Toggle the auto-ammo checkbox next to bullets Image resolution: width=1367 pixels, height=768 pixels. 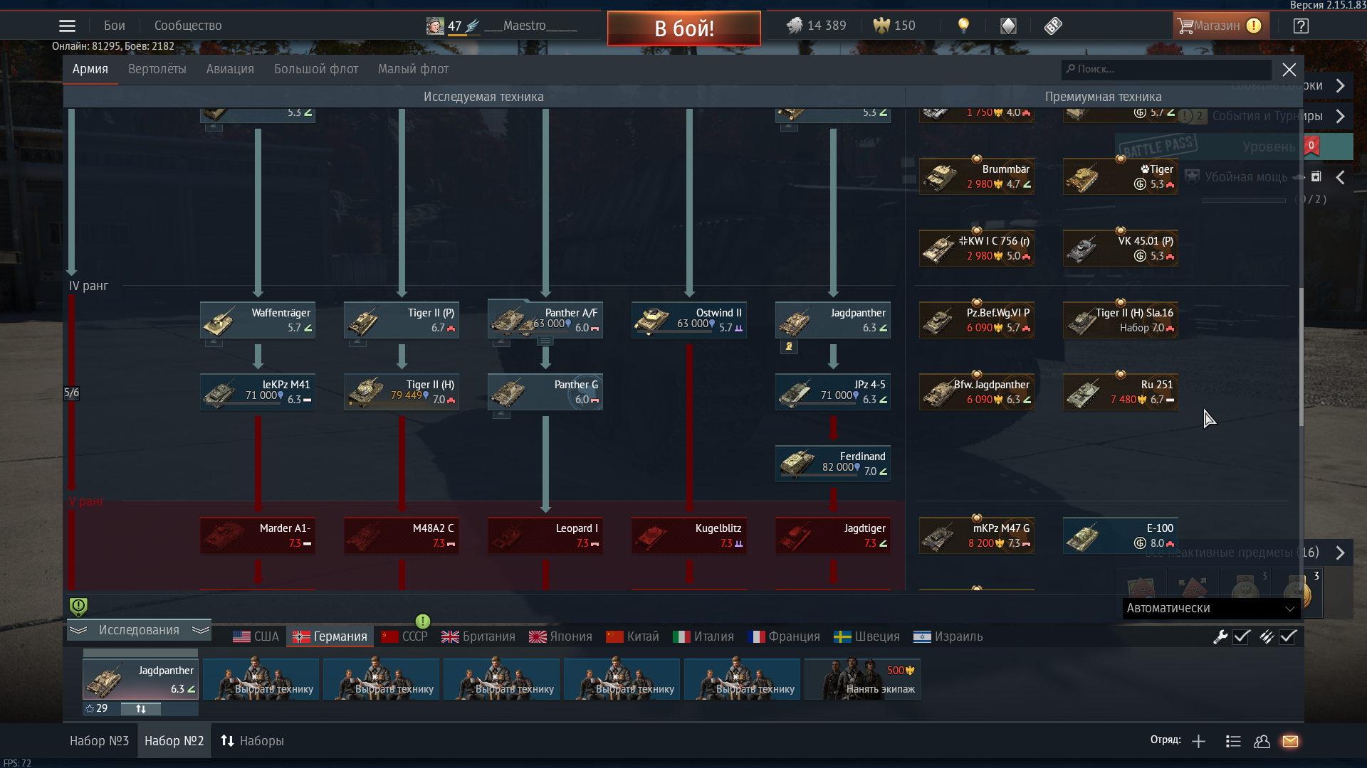pos(1288,636)
